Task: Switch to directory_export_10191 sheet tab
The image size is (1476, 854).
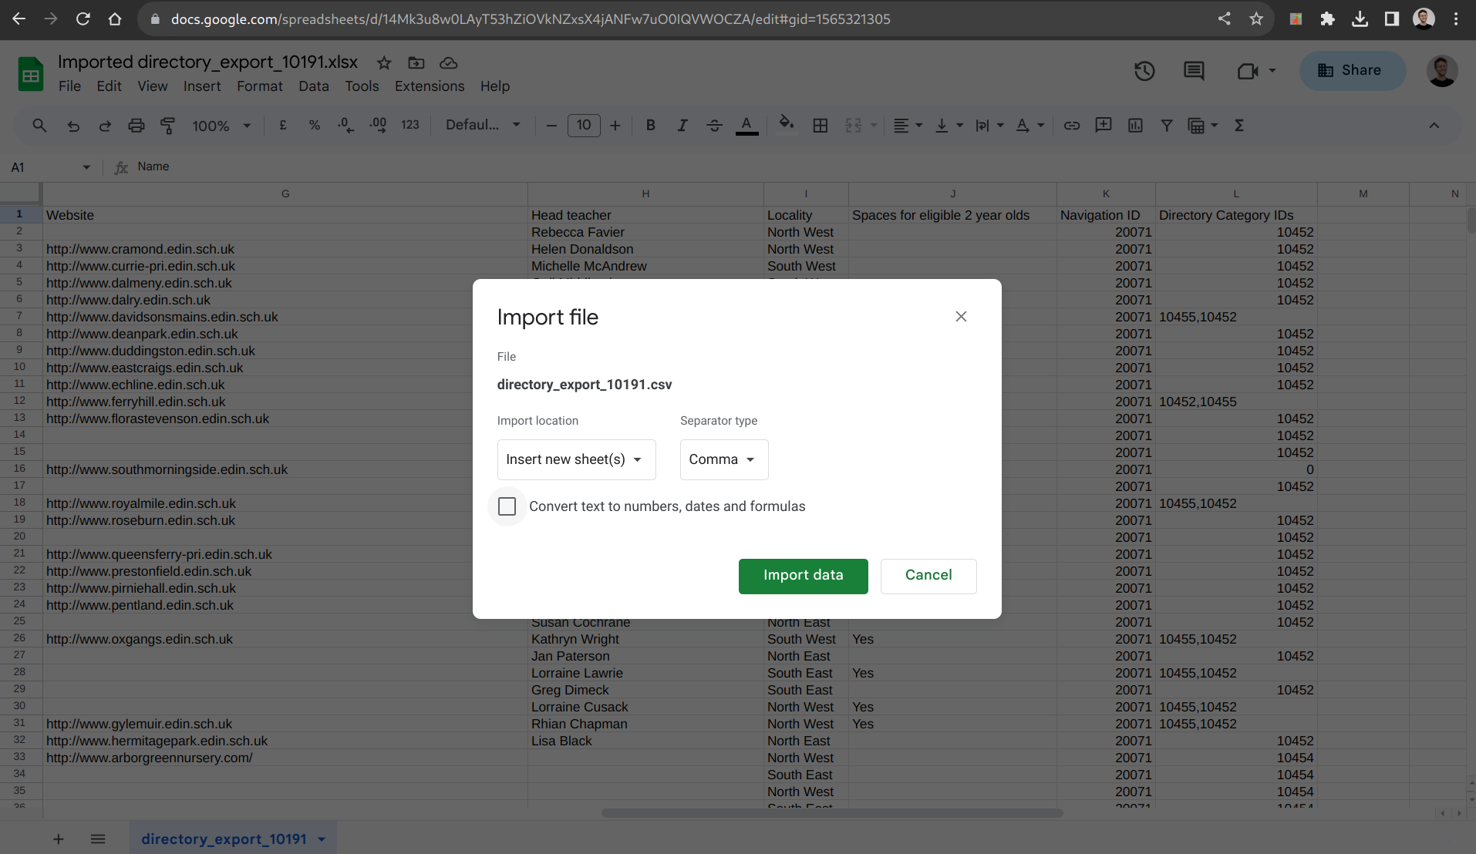Action: click(x=224, y=839)
